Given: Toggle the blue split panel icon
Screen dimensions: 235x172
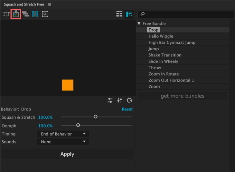Looking at the screenshot, I should [35, 14].
